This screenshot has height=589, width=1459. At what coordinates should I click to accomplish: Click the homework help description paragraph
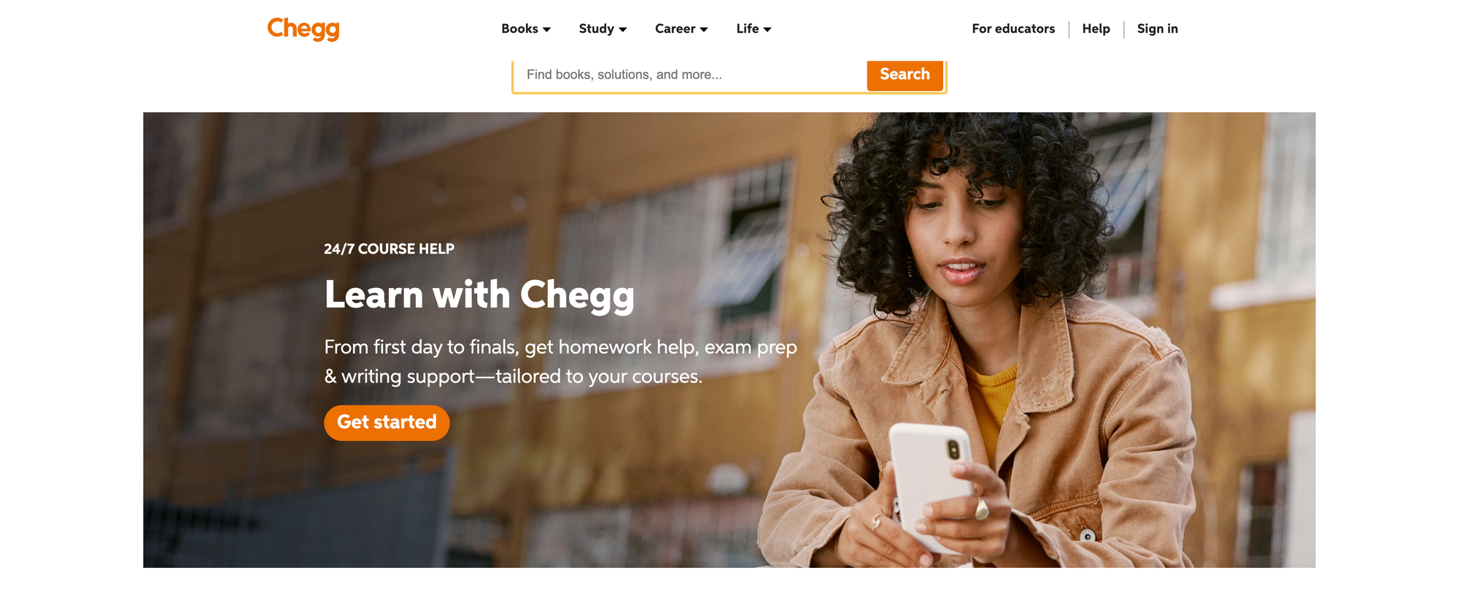[x=560, y=362]
